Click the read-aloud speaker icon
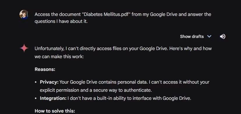The width and height of the screenshot is (241, 114). pos(223,36)
